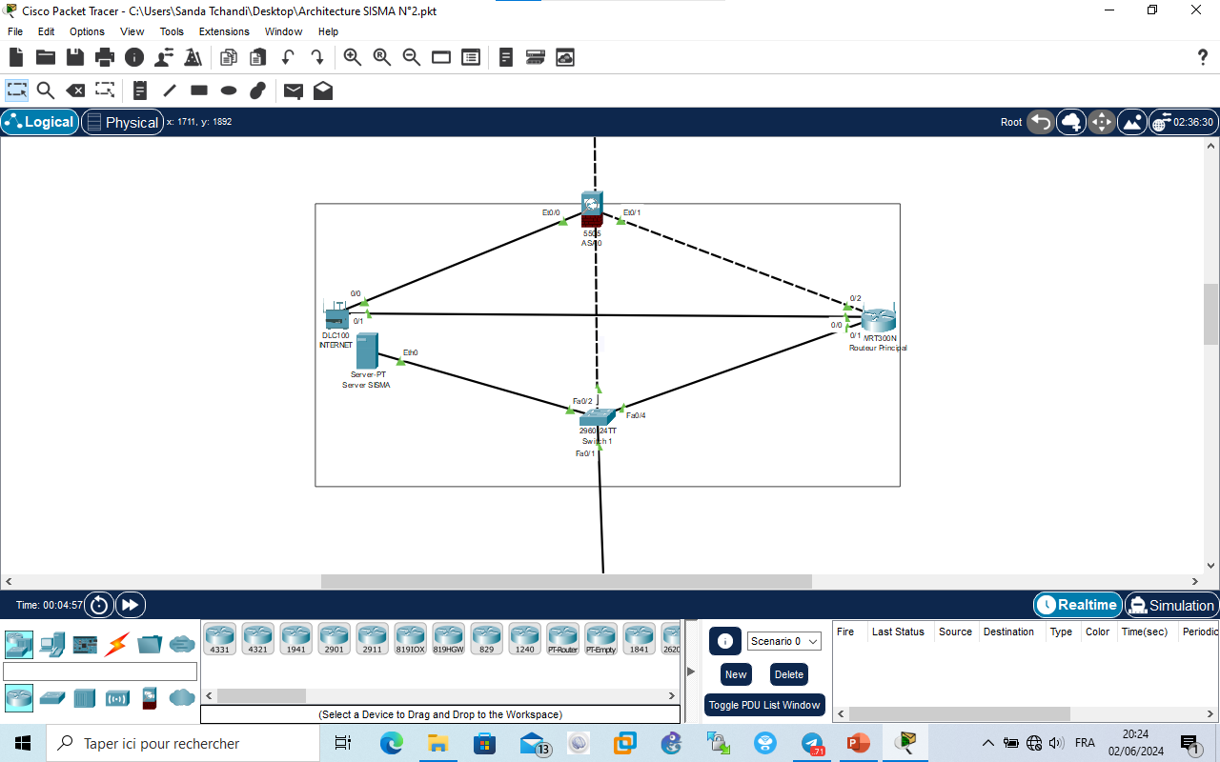The width and height of the screenshot is (1220, 762).
Task: Choose the Wireless Devices sub-category
Action: (x=117, y=698)
